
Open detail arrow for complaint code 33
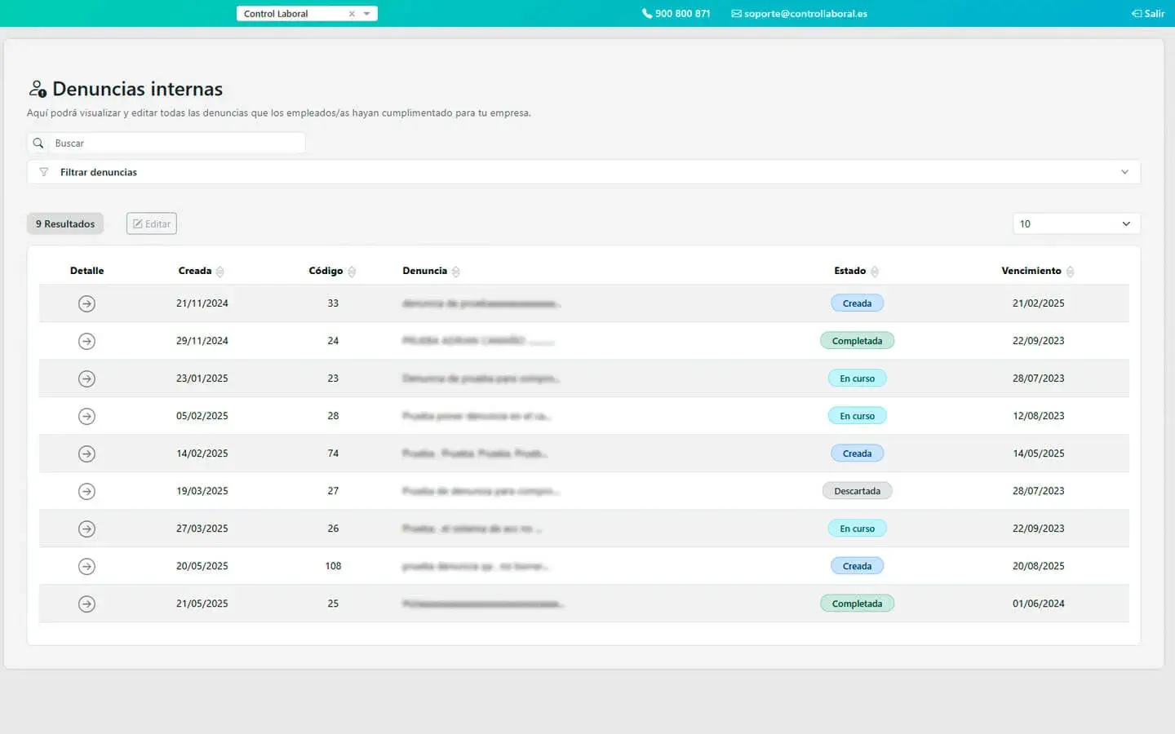(x=86, y=303)
